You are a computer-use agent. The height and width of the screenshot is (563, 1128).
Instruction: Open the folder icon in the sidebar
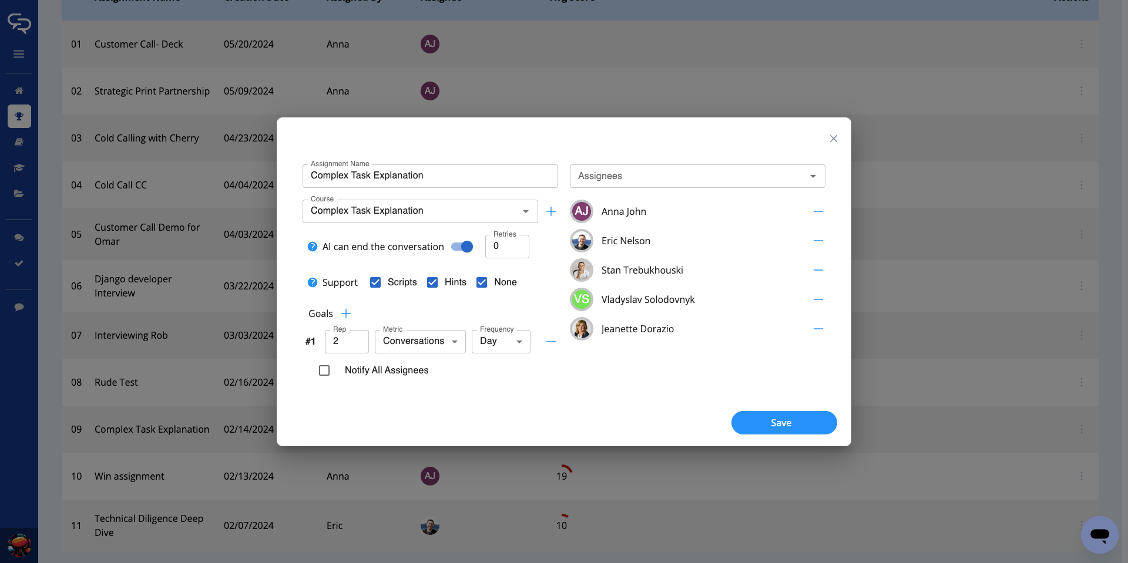[19, 194]
